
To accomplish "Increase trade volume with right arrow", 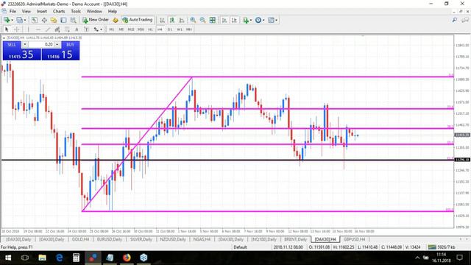I will 57,44.
